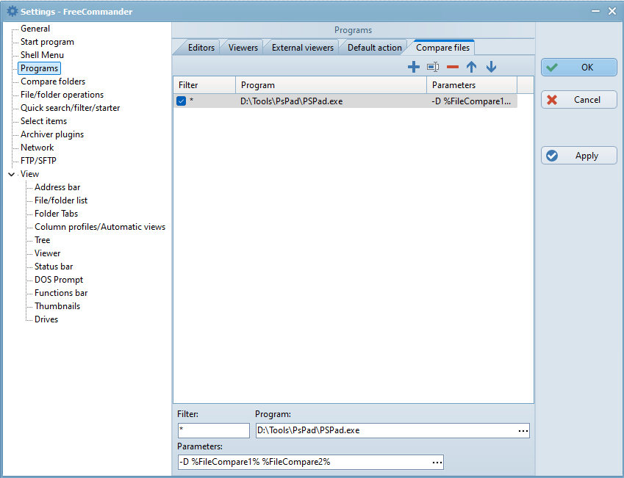Screen dimensions: 624x478
Task: Click the red minus remove entry icon
Action: (453, 68)
